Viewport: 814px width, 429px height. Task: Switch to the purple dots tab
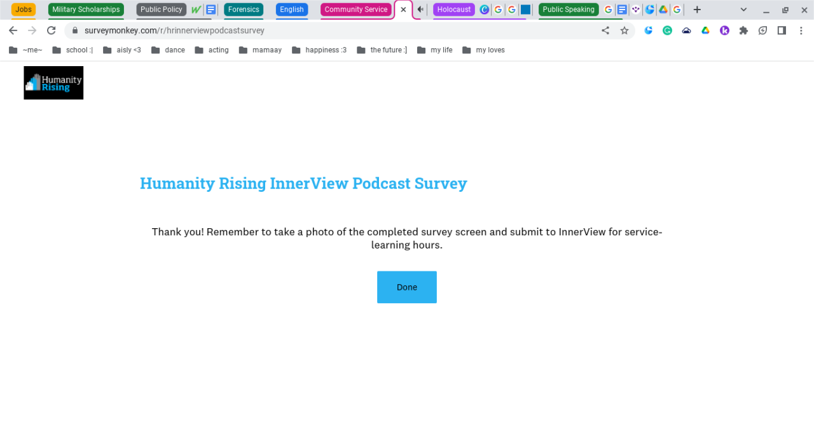click(636, 10)
